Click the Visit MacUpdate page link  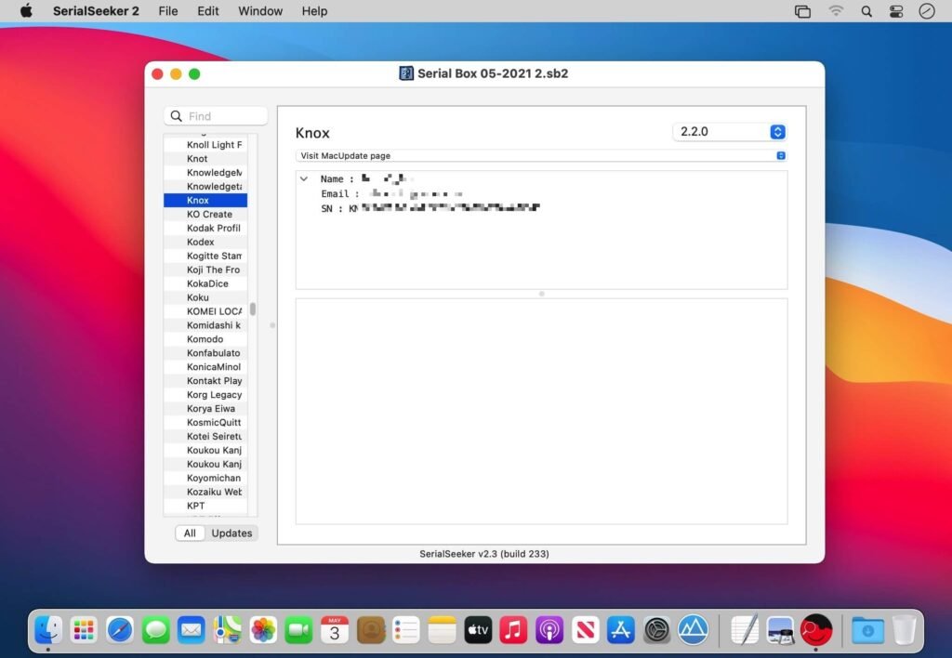tap(345, 155)
